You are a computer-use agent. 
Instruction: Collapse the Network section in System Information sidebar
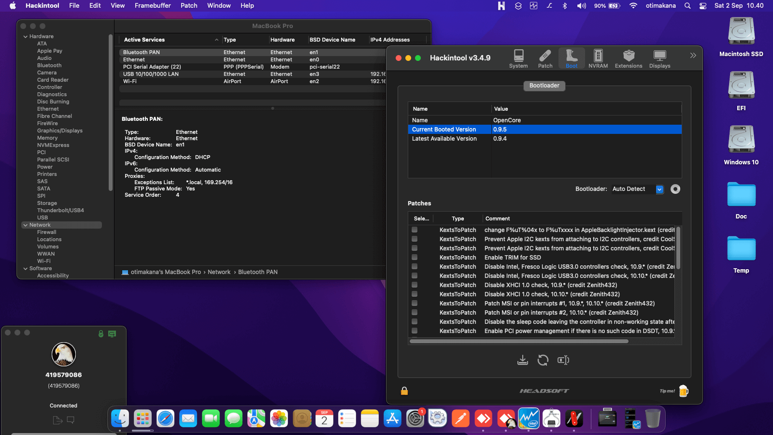click(25, 225)
